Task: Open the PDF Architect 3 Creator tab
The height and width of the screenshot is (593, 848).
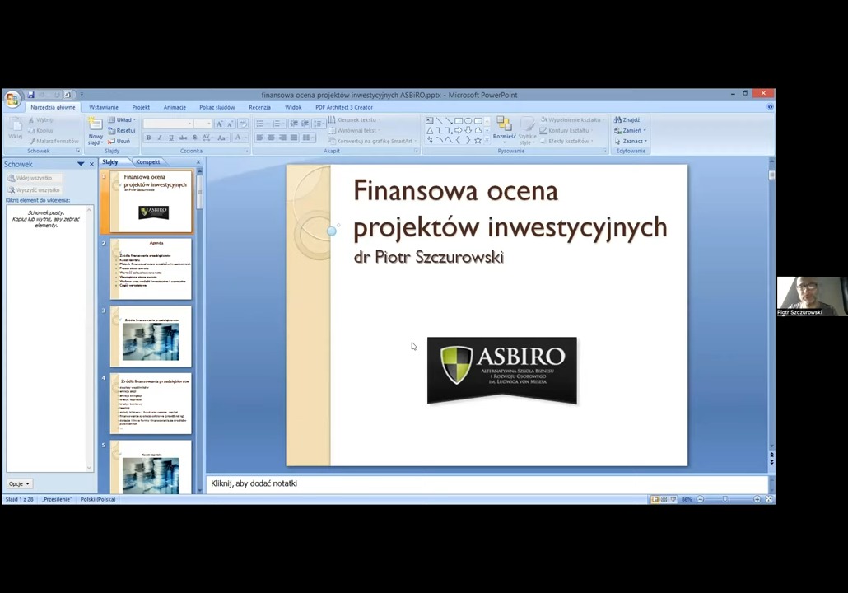Action: pos(344,107)
